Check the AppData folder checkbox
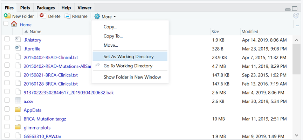This screenshot has width=303, height=140. (7, 109)
